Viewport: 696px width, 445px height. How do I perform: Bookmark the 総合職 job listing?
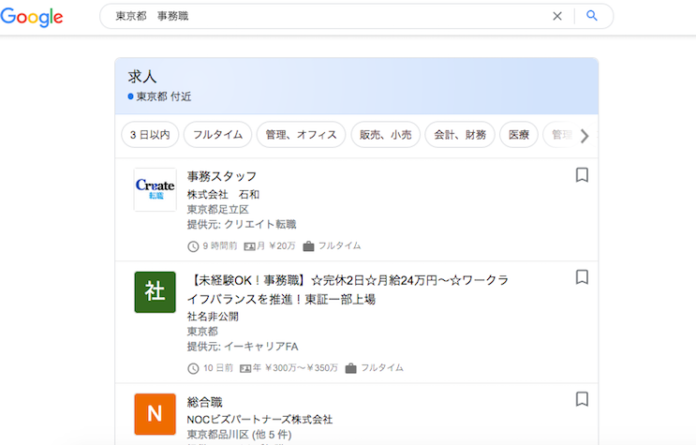pyautogui.click(x=582, y=399)
